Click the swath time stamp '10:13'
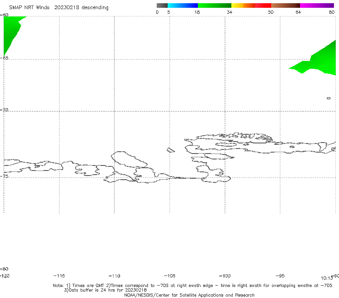The width and height of the screenshot is (339, 298). [327, 278]
